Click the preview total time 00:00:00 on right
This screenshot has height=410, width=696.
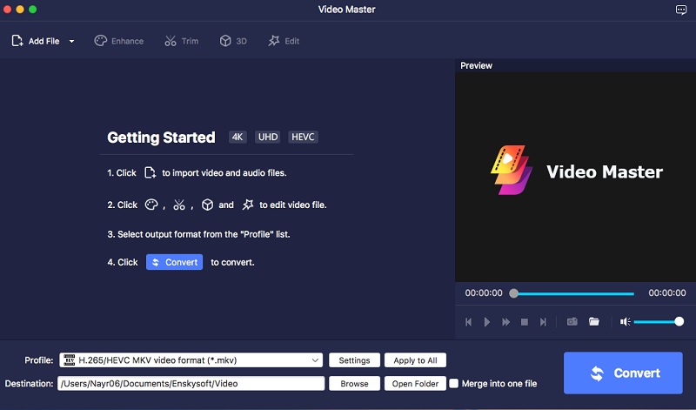(x=667, y=293)
